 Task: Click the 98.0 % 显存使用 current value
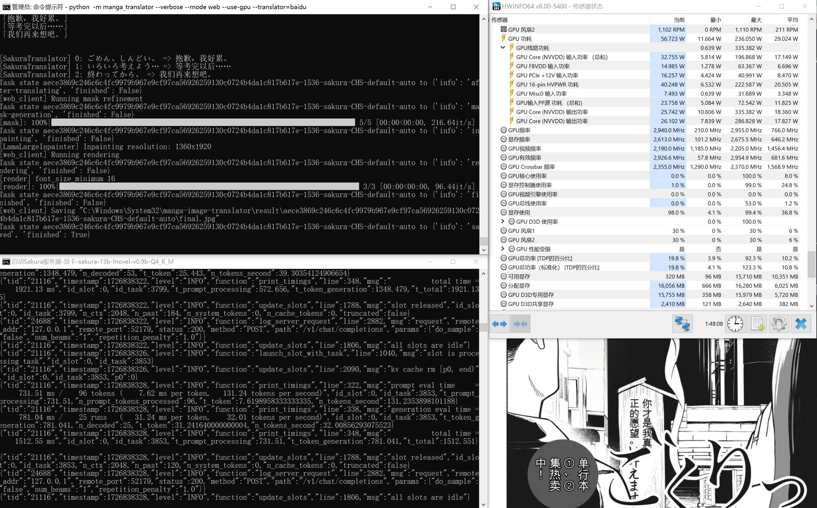676,213
